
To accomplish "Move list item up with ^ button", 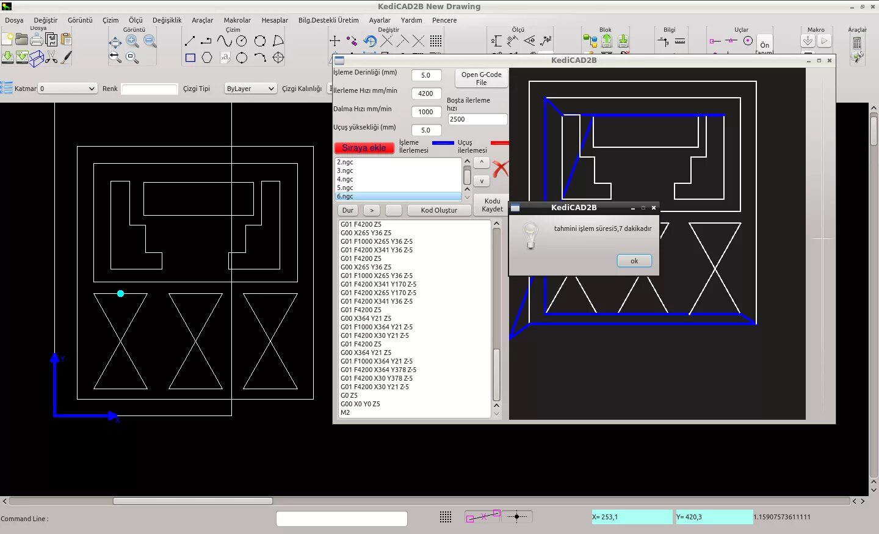I will [482, 163].
